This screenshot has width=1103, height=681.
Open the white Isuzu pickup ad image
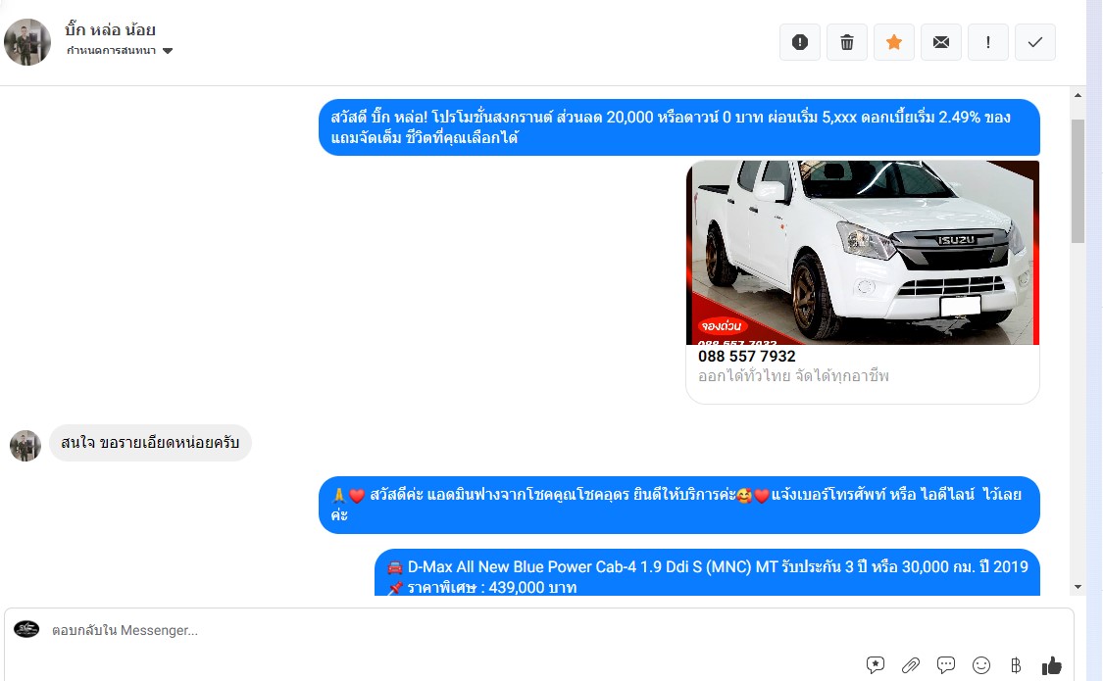click(x=863, y=252)
